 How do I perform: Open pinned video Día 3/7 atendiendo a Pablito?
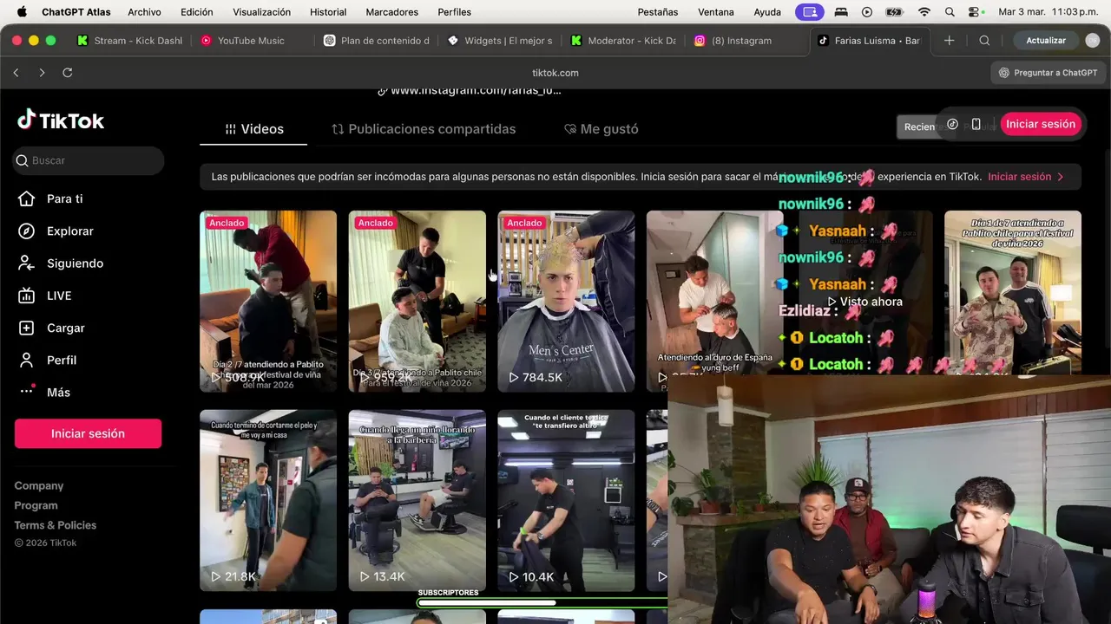417,302
